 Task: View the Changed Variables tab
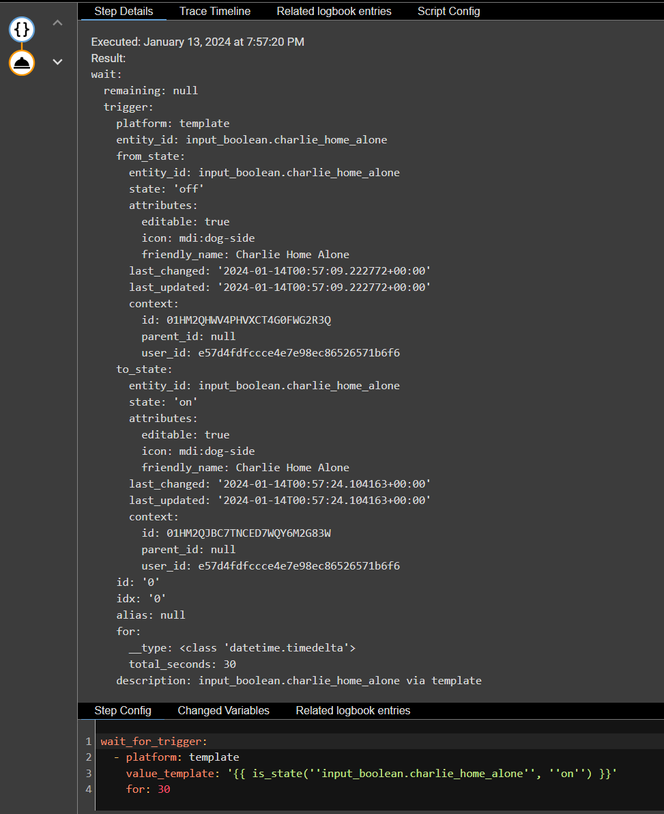point(223,710)
